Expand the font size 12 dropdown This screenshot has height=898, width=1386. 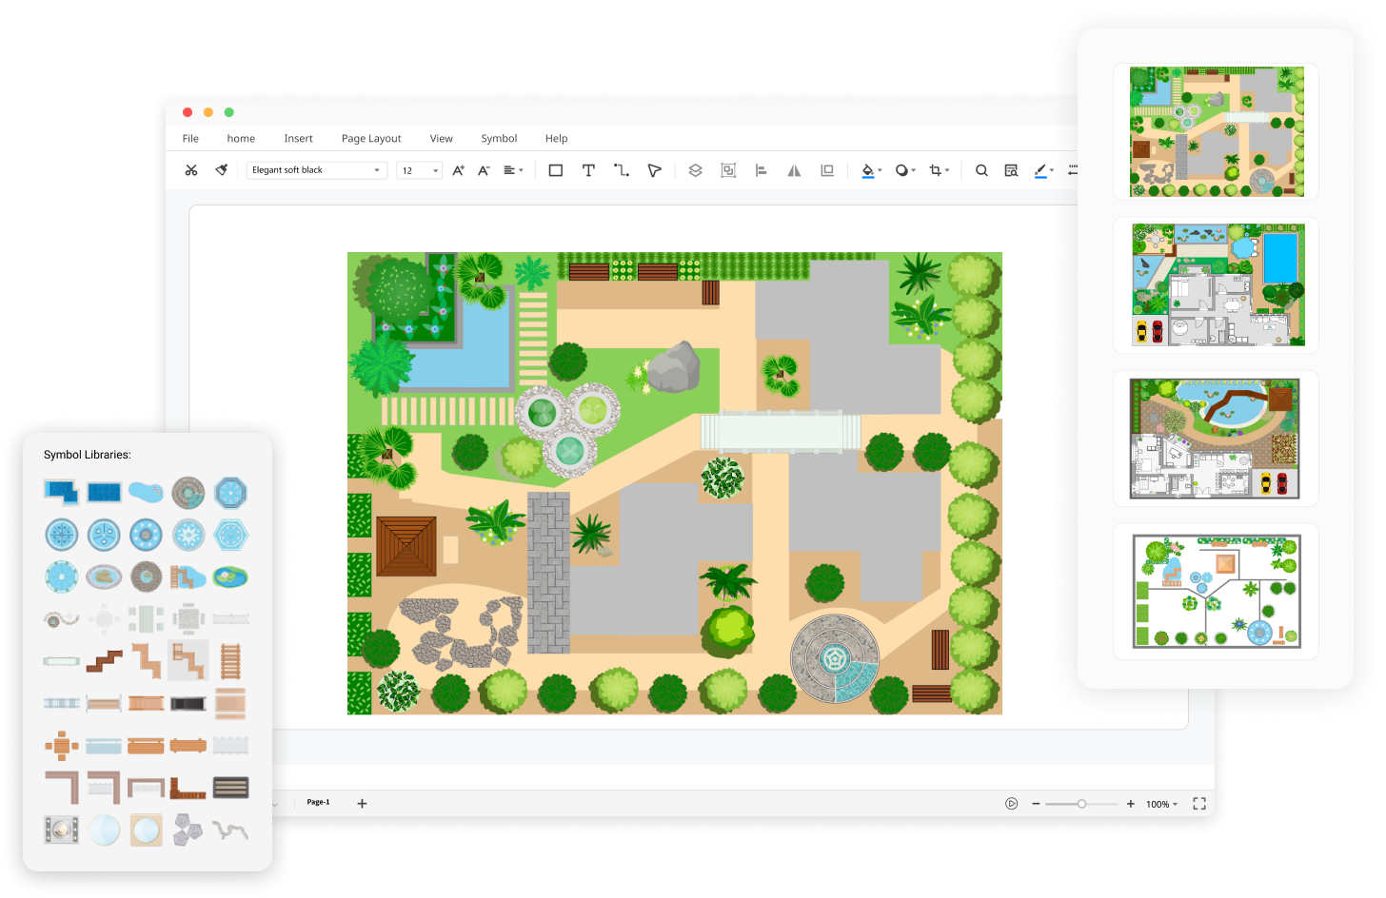click(x=420, y=170)
